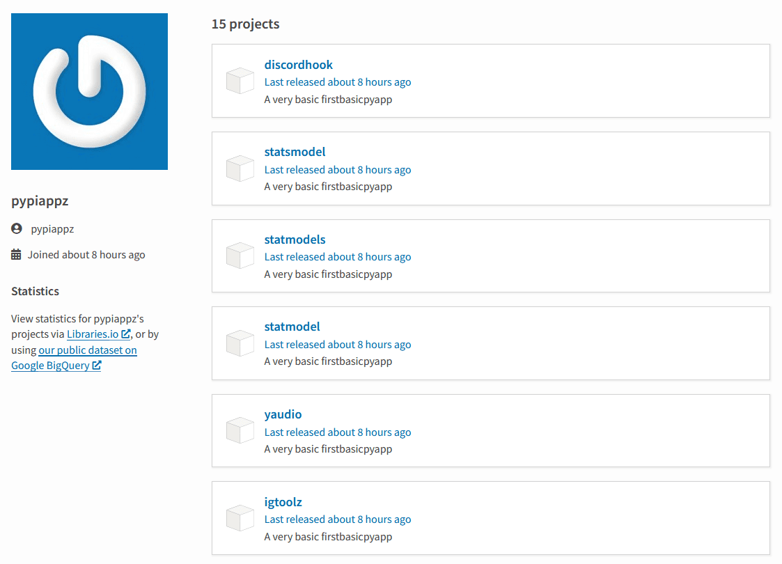Image resolution: width=782 pixels, height=564 pixels.
Task: Click the user profile icon beside pypiappz
Action: [x=15, y=228]
